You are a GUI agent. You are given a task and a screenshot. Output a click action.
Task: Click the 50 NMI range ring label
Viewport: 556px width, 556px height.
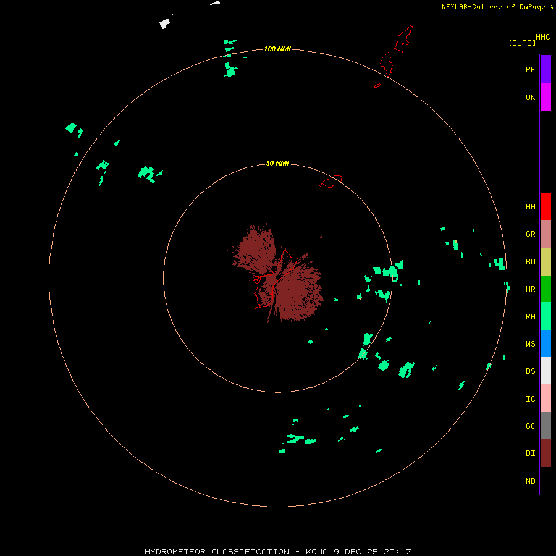pyautogui.click(x=277, y=163)
